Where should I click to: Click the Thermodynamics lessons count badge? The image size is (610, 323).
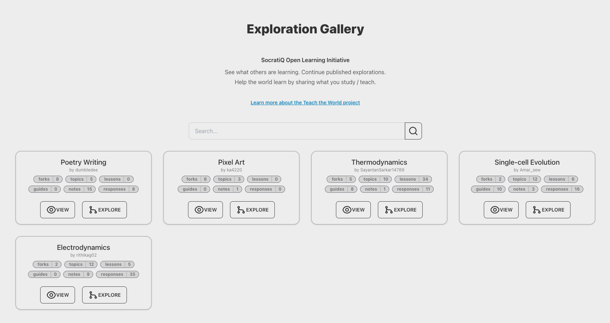(x=413, y=179)
